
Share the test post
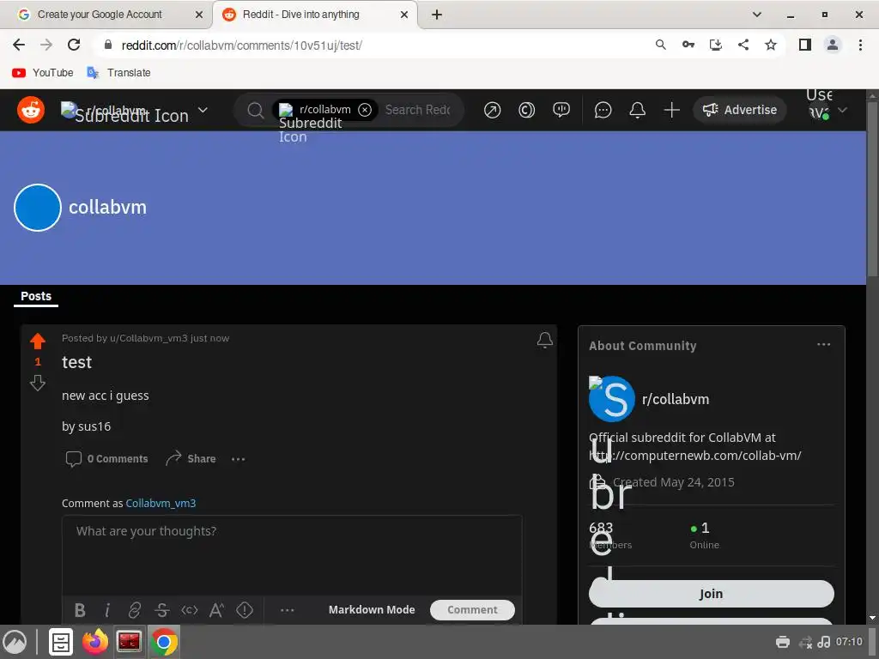[191, 459]
